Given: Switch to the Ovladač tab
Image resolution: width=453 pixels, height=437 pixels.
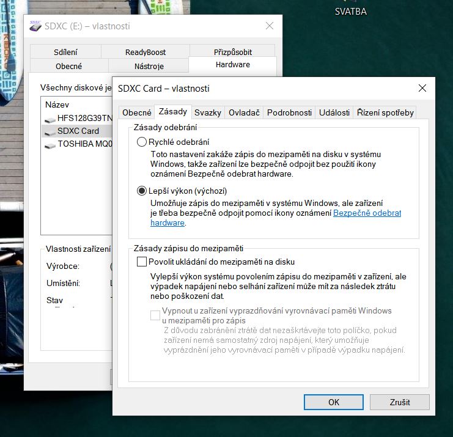Looking at the screenshot, I should pos(244,112).
